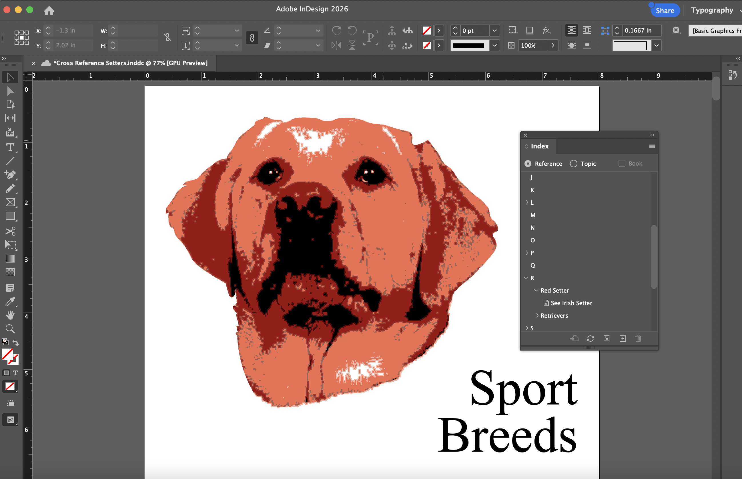
Task: Create a new page reference entry
Action: (x=623, y=338)
